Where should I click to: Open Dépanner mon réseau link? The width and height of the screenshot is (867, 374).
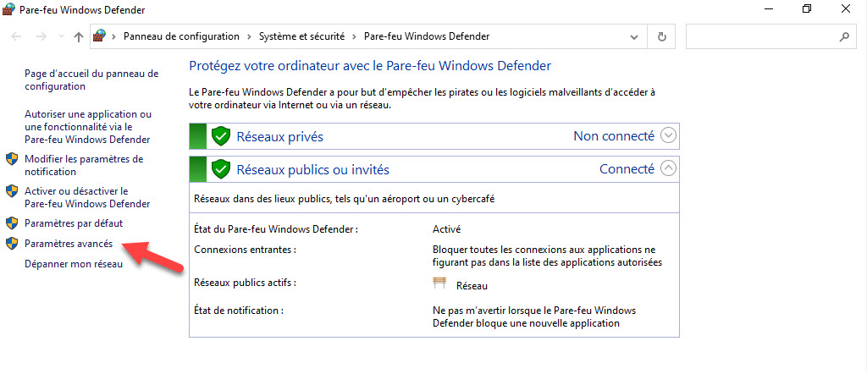(x=74, y=264)
